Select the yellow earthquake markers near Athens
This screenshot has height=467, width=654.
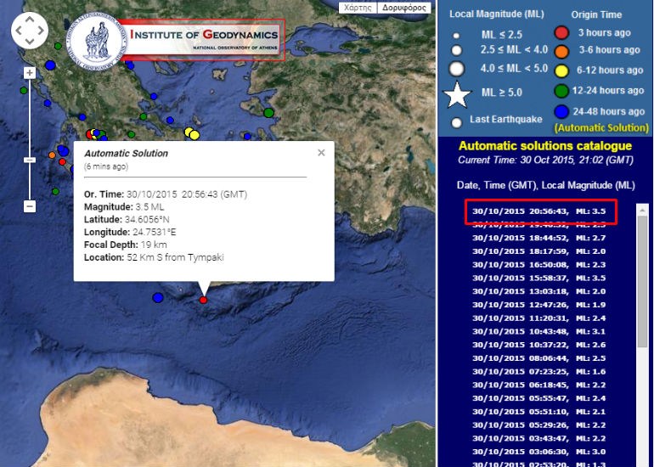[x=192, y=133]
